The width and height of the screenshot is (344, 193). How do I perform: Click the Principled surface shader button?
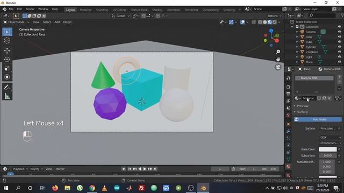coord(328,129)
